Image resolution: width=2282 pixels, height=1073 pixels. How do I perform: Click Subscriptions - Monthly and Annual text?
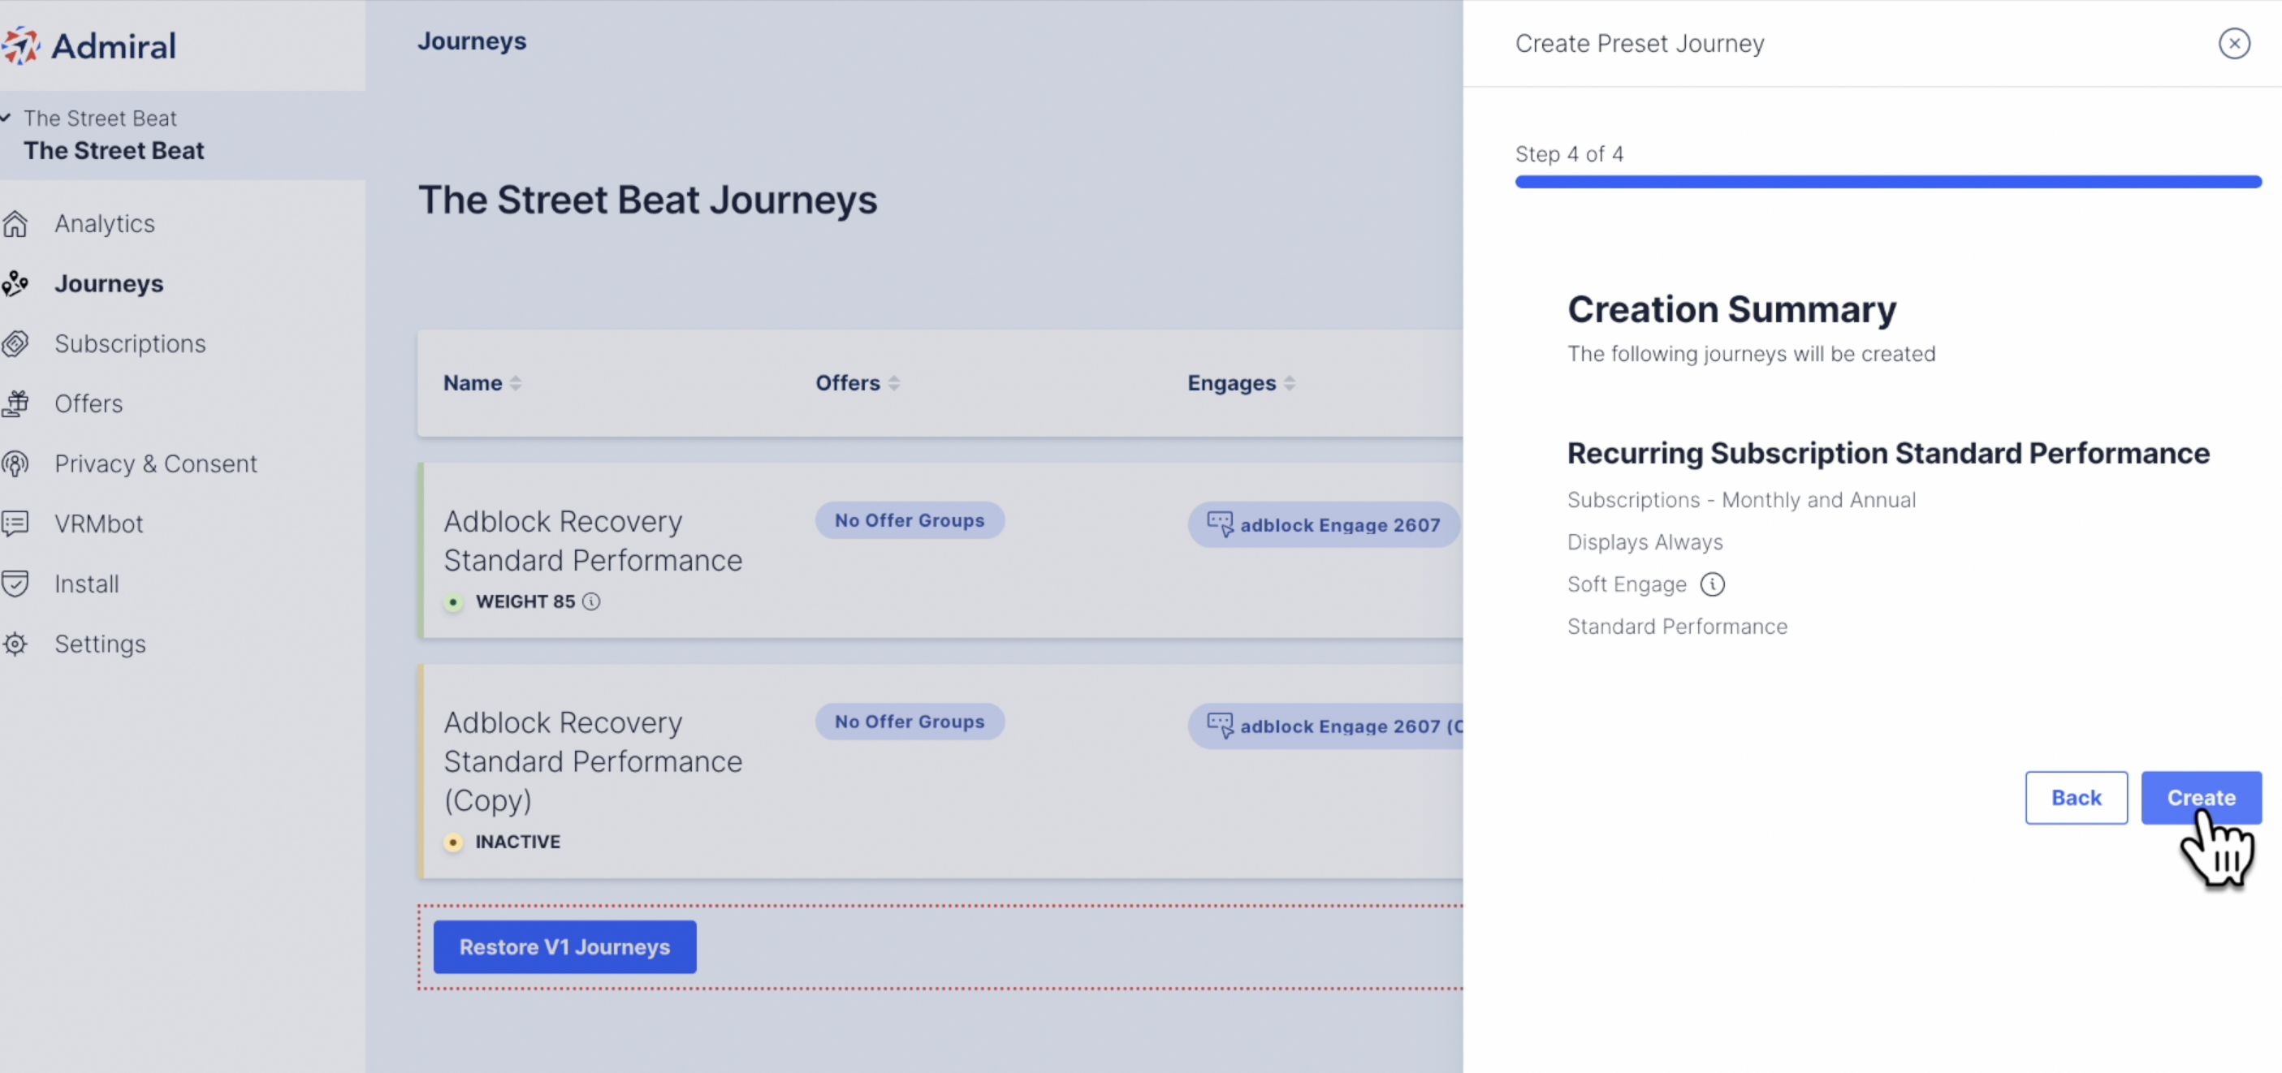tap(1740, 500)
